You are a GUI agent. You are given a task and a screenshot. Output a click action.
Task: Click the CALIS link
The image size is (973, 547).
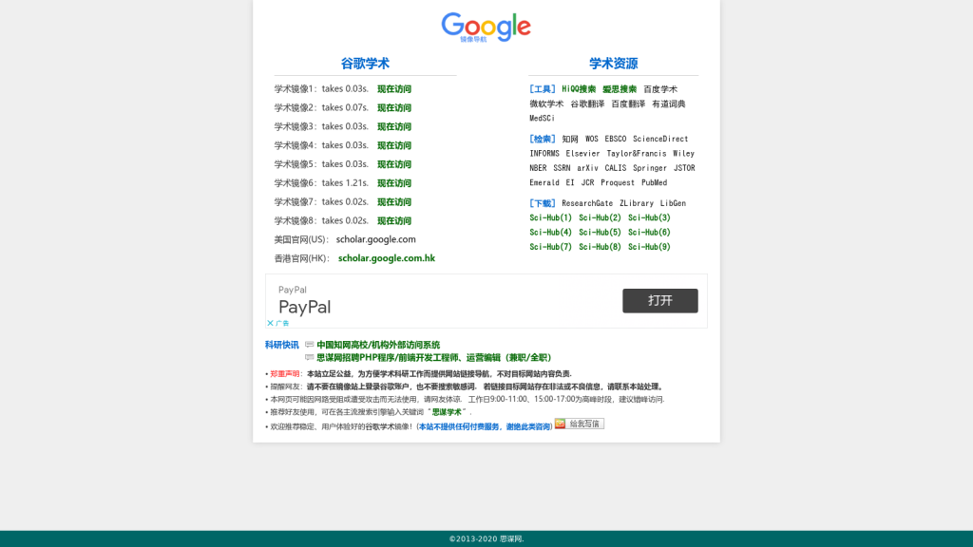[616, 168]
